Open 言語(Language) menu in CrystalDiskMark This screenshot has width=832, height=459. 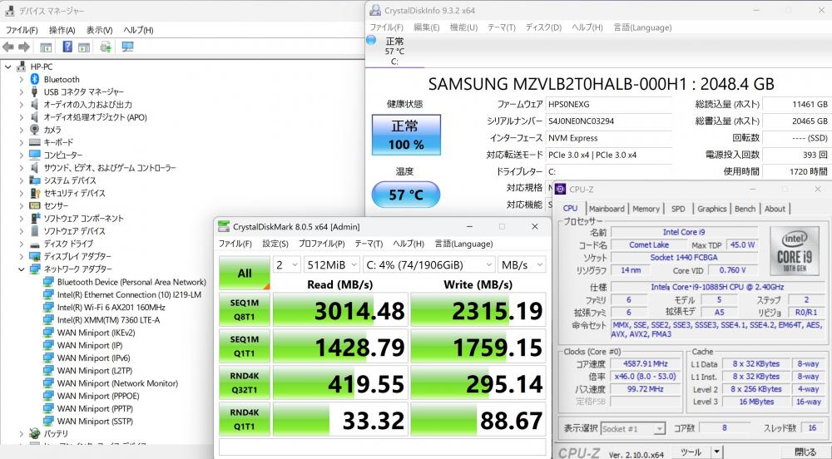coord(463,244)
